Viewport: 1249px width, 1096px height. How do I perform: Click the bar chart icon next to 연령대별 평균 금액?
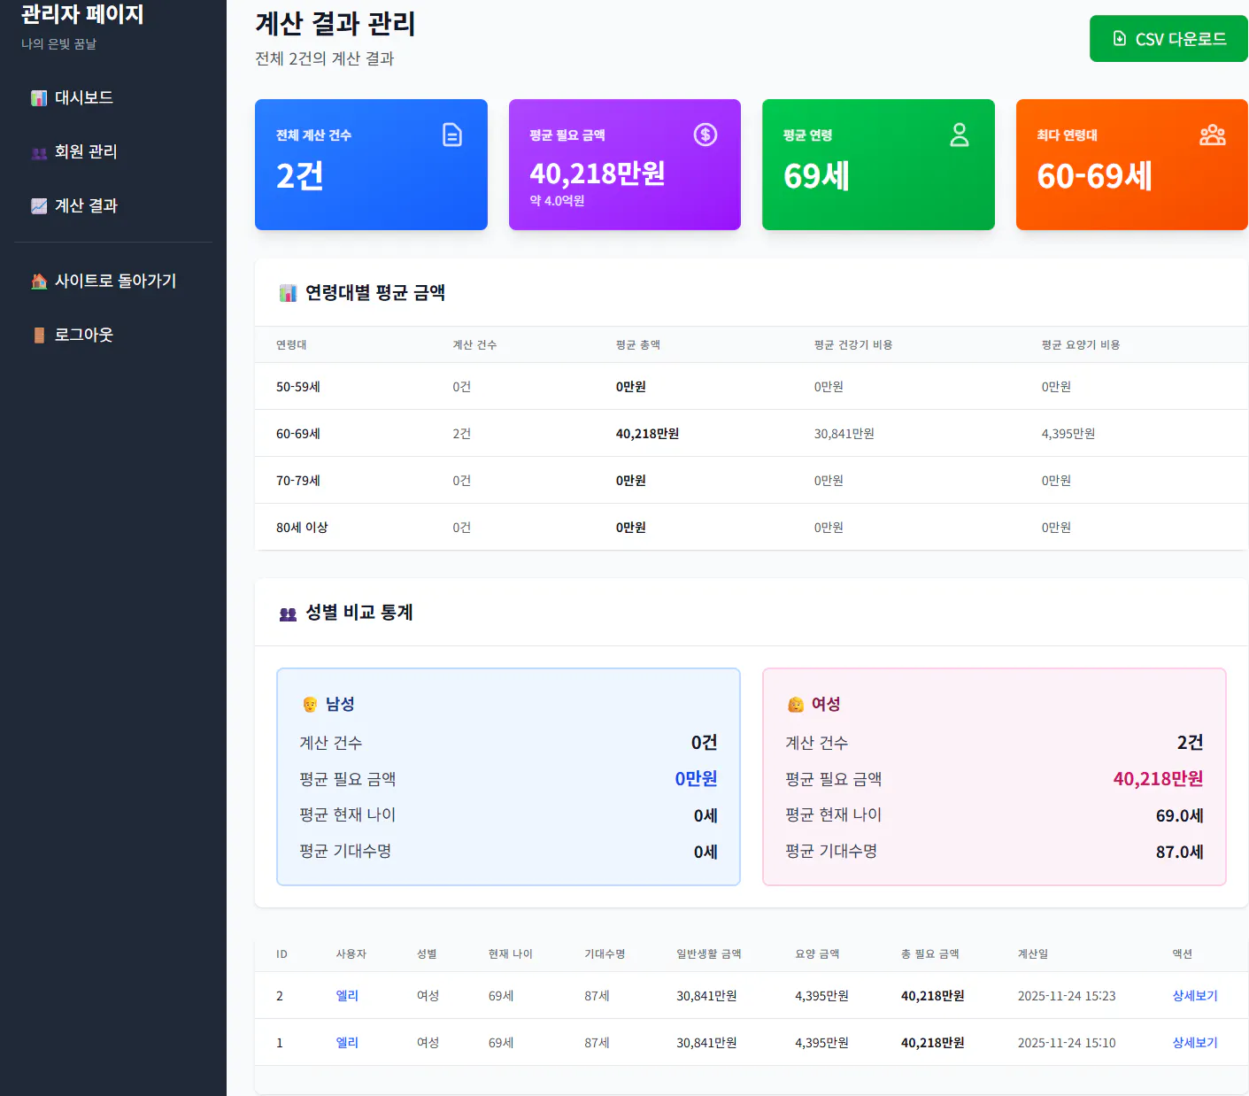[289, 292]
